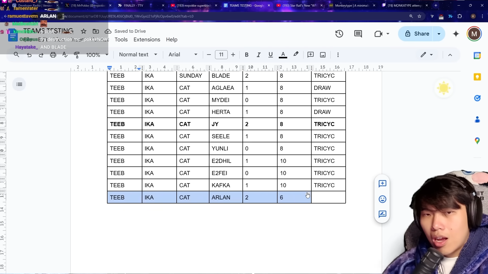Open the Share quick actions arrow
The height and width of the screenshot is (274, 488).
(439, 34)
